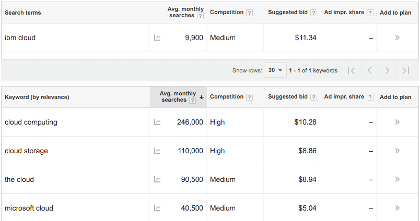Click the $11.34 suggested bid
This screenshot has height=221, width=420.
coord(306,38)
